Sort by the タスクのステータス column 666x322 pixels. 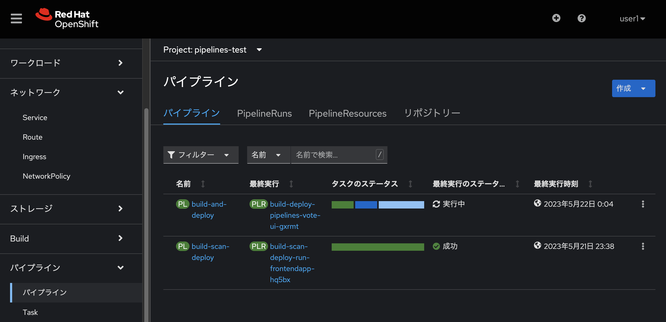click(x=372, y=184)
